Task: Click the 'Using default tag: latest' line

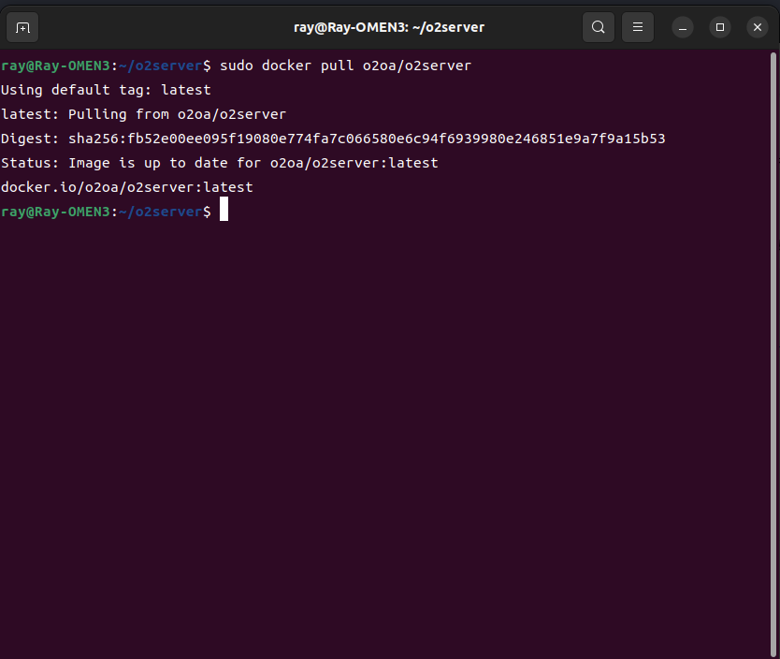Action: [x=106, y=90]
